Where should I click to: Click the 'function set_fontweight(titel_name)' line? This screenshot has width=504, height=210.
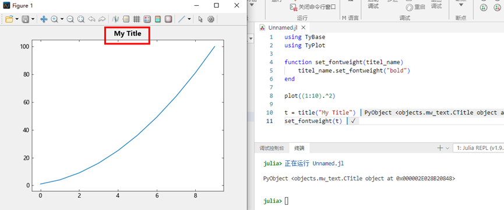(344, 62)
